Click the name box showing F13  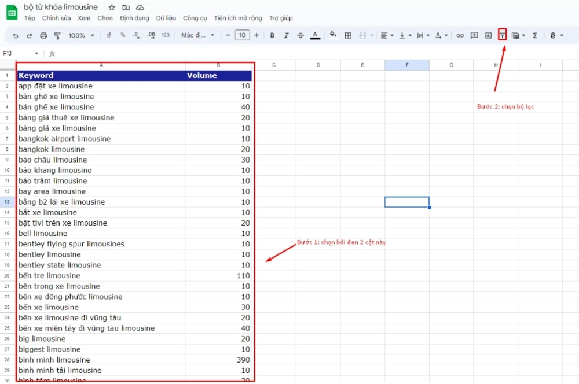click(x=18, y=53)
